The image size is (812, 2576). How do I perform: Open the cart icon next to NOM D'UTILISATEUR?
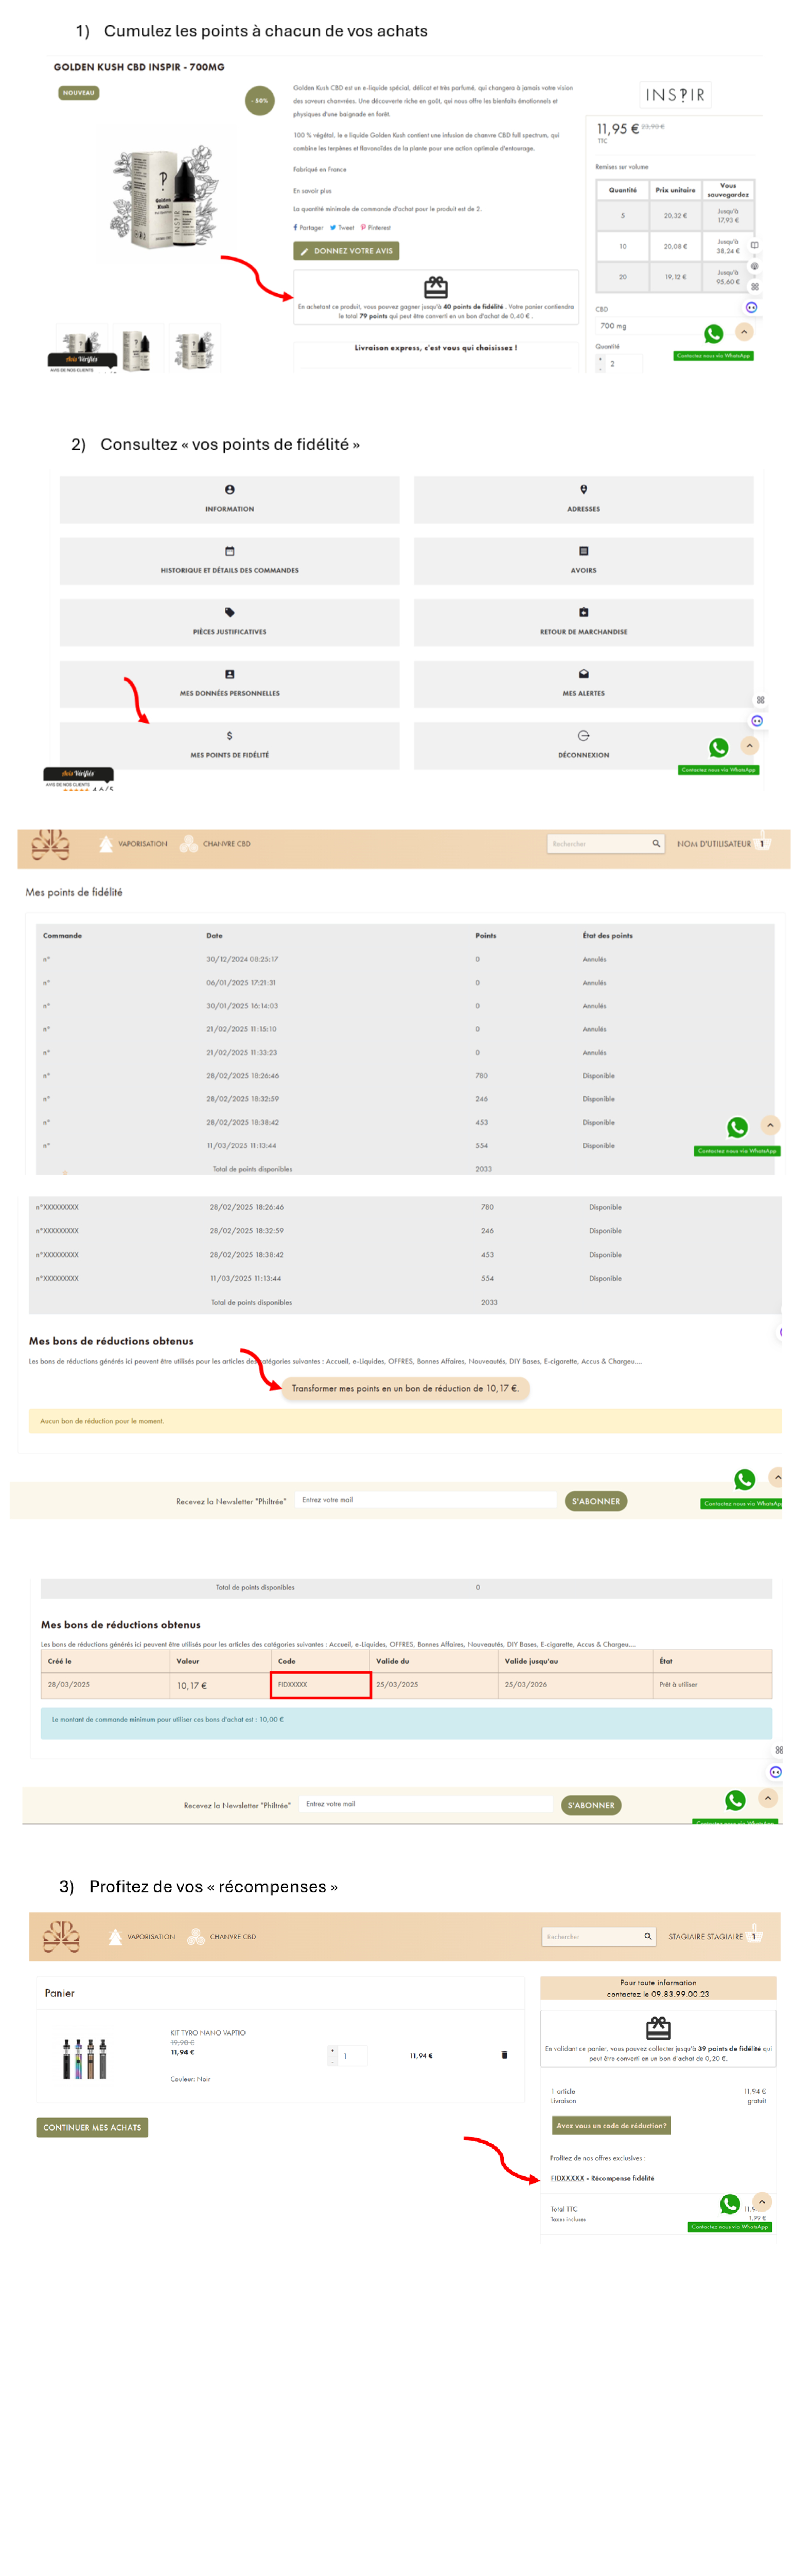tap(762, 841)
